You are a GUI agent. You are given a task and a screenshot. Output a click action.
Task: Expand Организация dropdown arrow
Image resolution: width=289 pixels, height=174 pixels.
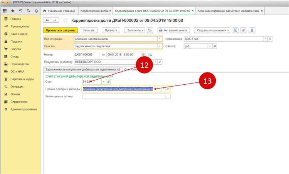[x=265, y=39]
